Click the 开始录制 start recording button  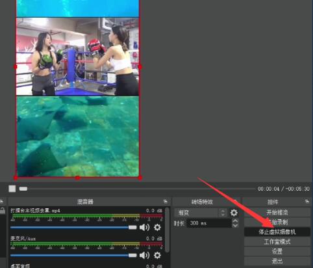coord(277,222)
